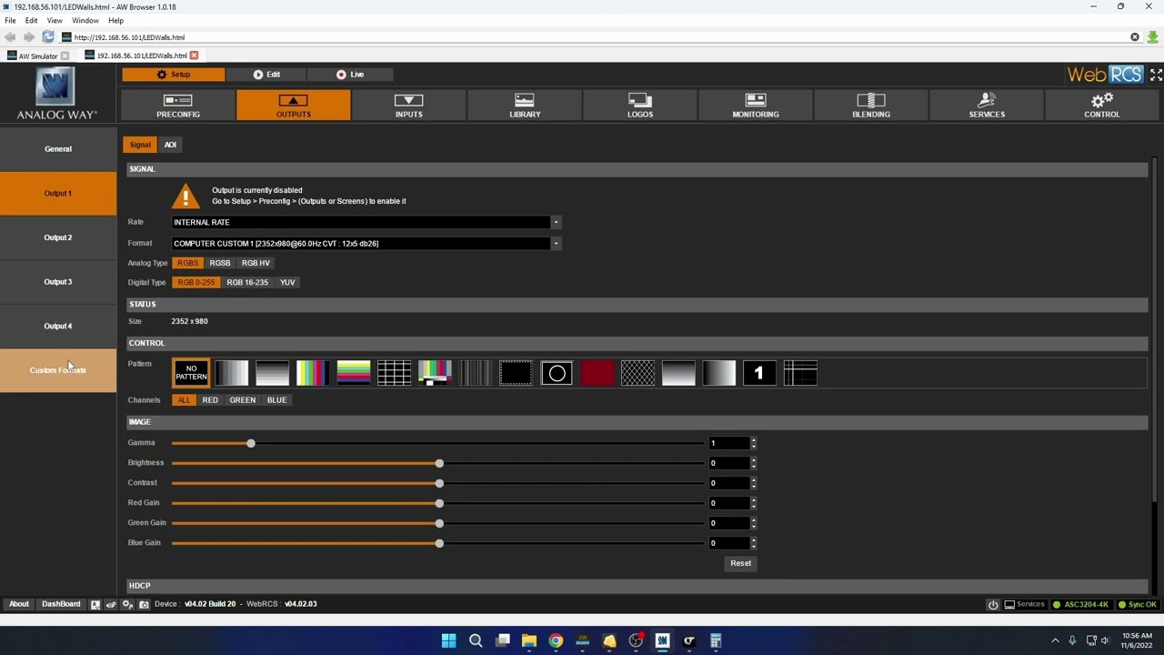Click the Brightness slider handle
1164x655 pixels.
(439, 463)
